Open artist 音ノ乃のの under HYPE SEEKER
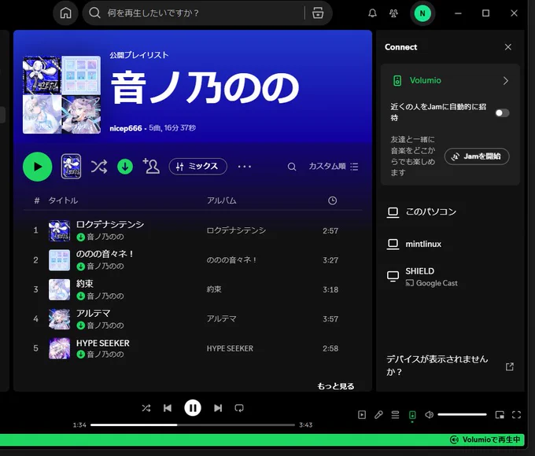The width and height of the screenshot is (535, 456). (105, 355)
